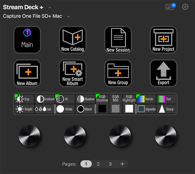Select the Sharp dial action
The height and width of the screenshot is (174, 195).
click(x=166, y=109)
